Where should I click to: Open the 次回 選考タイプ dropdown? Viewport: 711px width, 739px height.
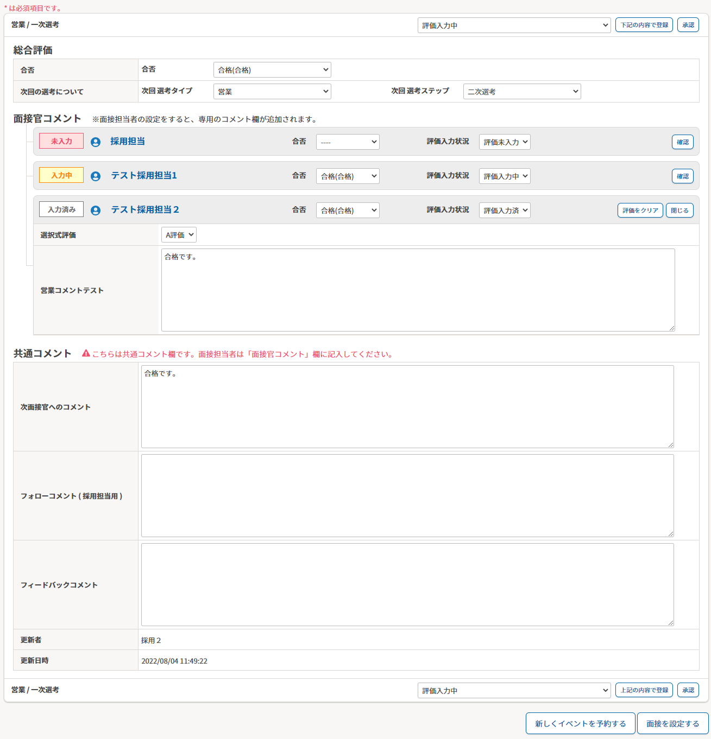click(x=272, y=92)
